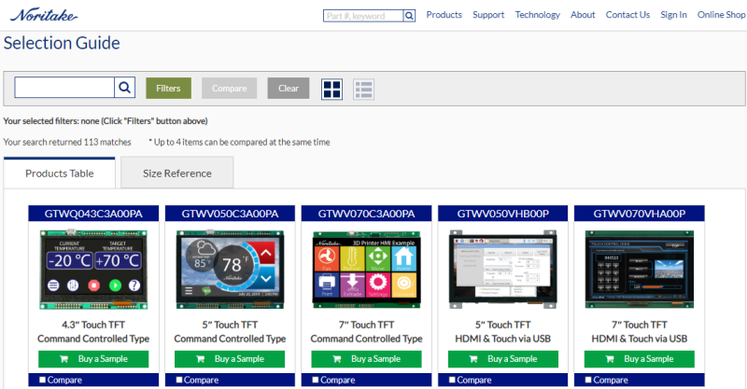Go to Online Shop link

tap(721, 15)
